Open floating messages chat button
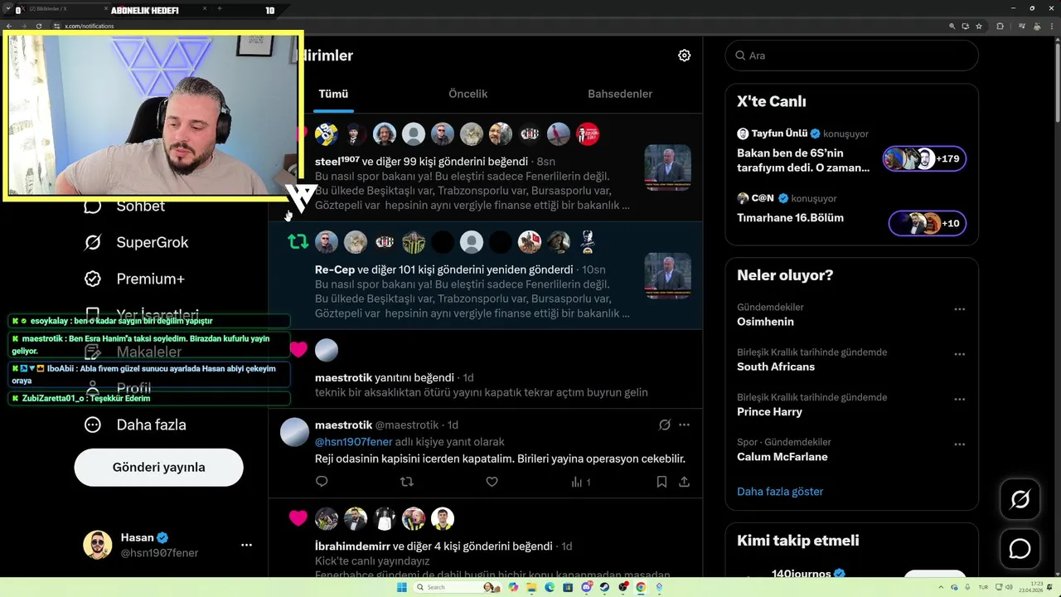 pyautogui.click(x=1020, y=549)
